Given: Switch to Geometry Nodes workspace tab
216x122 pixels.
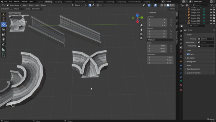Looking at the screenshot, I should click(x=134, y=2).
